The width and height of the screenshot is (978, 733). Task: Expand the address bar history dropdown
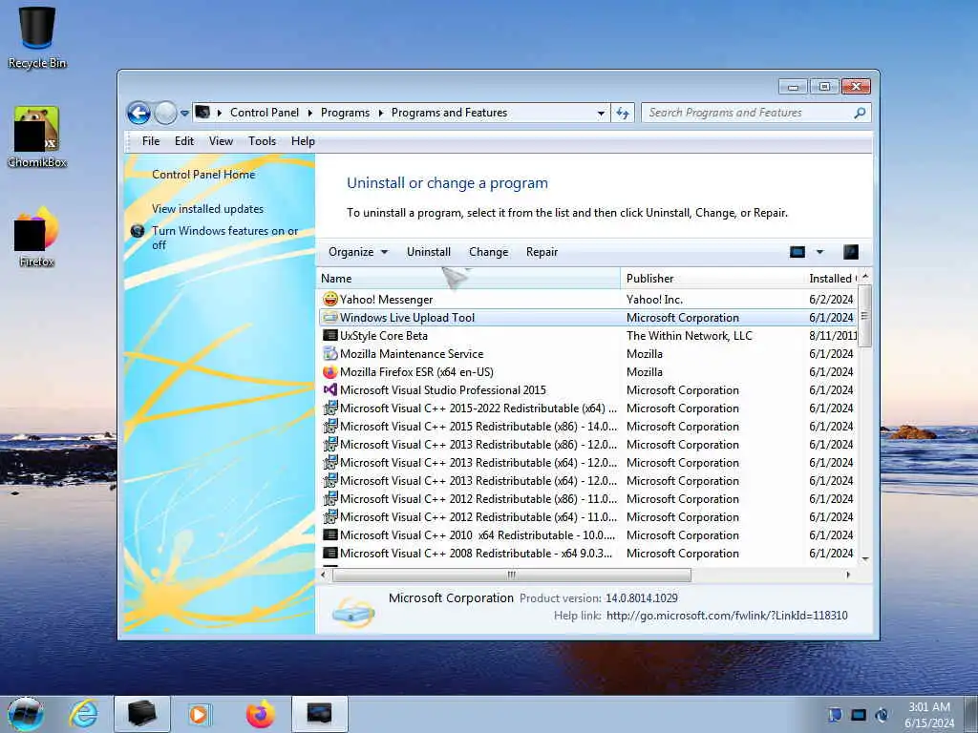[601, 113]
